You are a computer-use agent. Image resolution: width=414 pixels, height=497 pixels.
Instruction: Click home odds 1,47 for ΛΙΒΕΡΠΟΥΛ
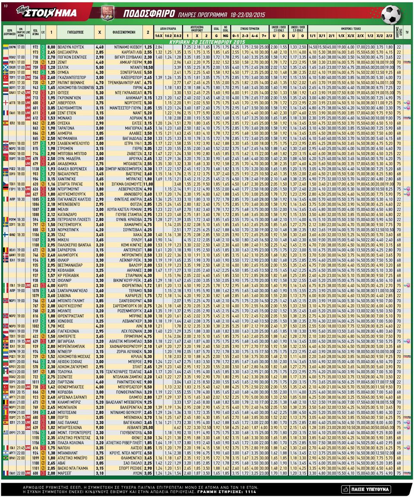click(51, 103)
